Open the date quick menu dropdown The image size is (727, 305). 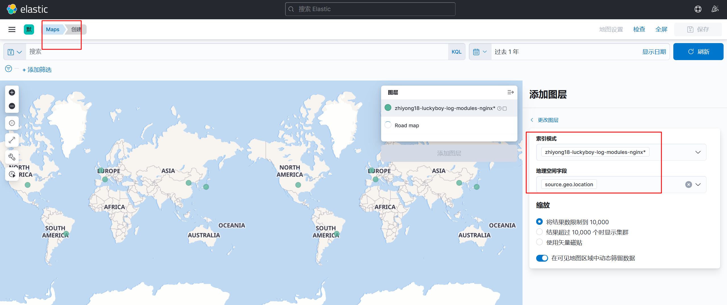[x=480, y=52]
